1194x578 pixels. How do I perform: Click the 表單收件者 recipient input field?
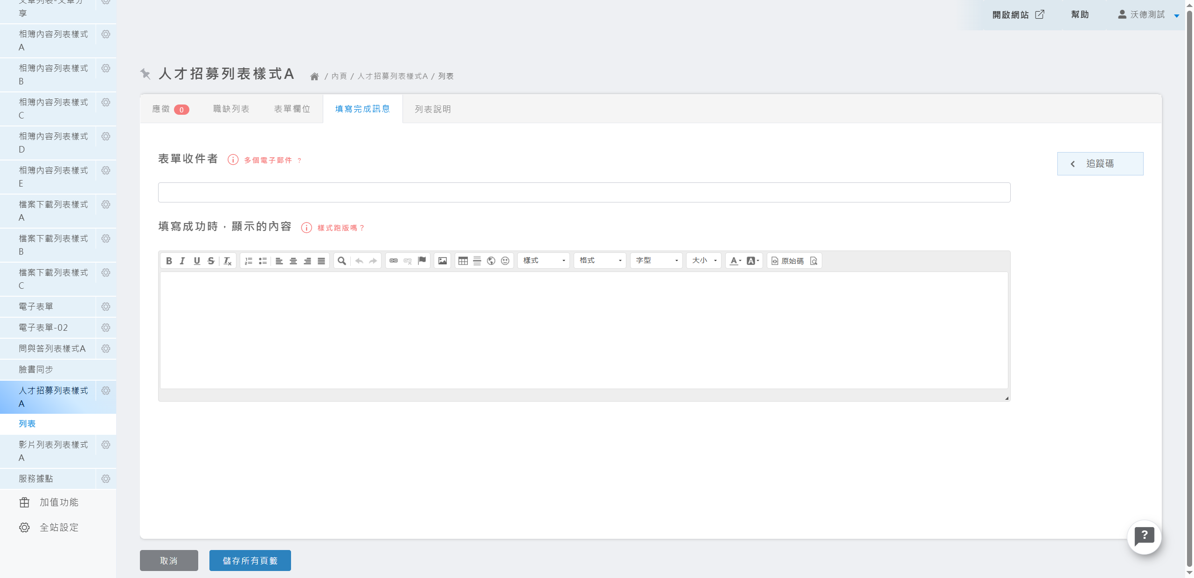click(583, 192)
